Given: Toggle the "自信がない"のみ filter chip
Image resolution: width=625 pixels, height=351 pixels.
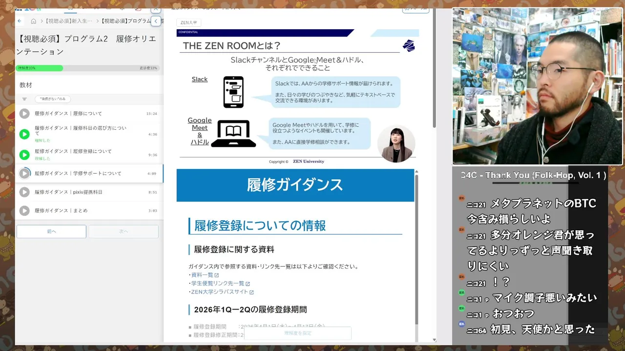Looking at the screenshot, I should tap(53, 99).
